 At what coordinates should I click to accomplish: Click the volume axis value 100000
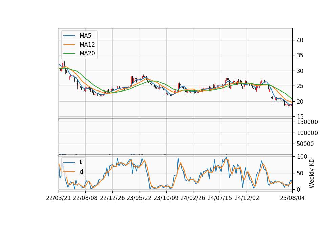(307, 133)
